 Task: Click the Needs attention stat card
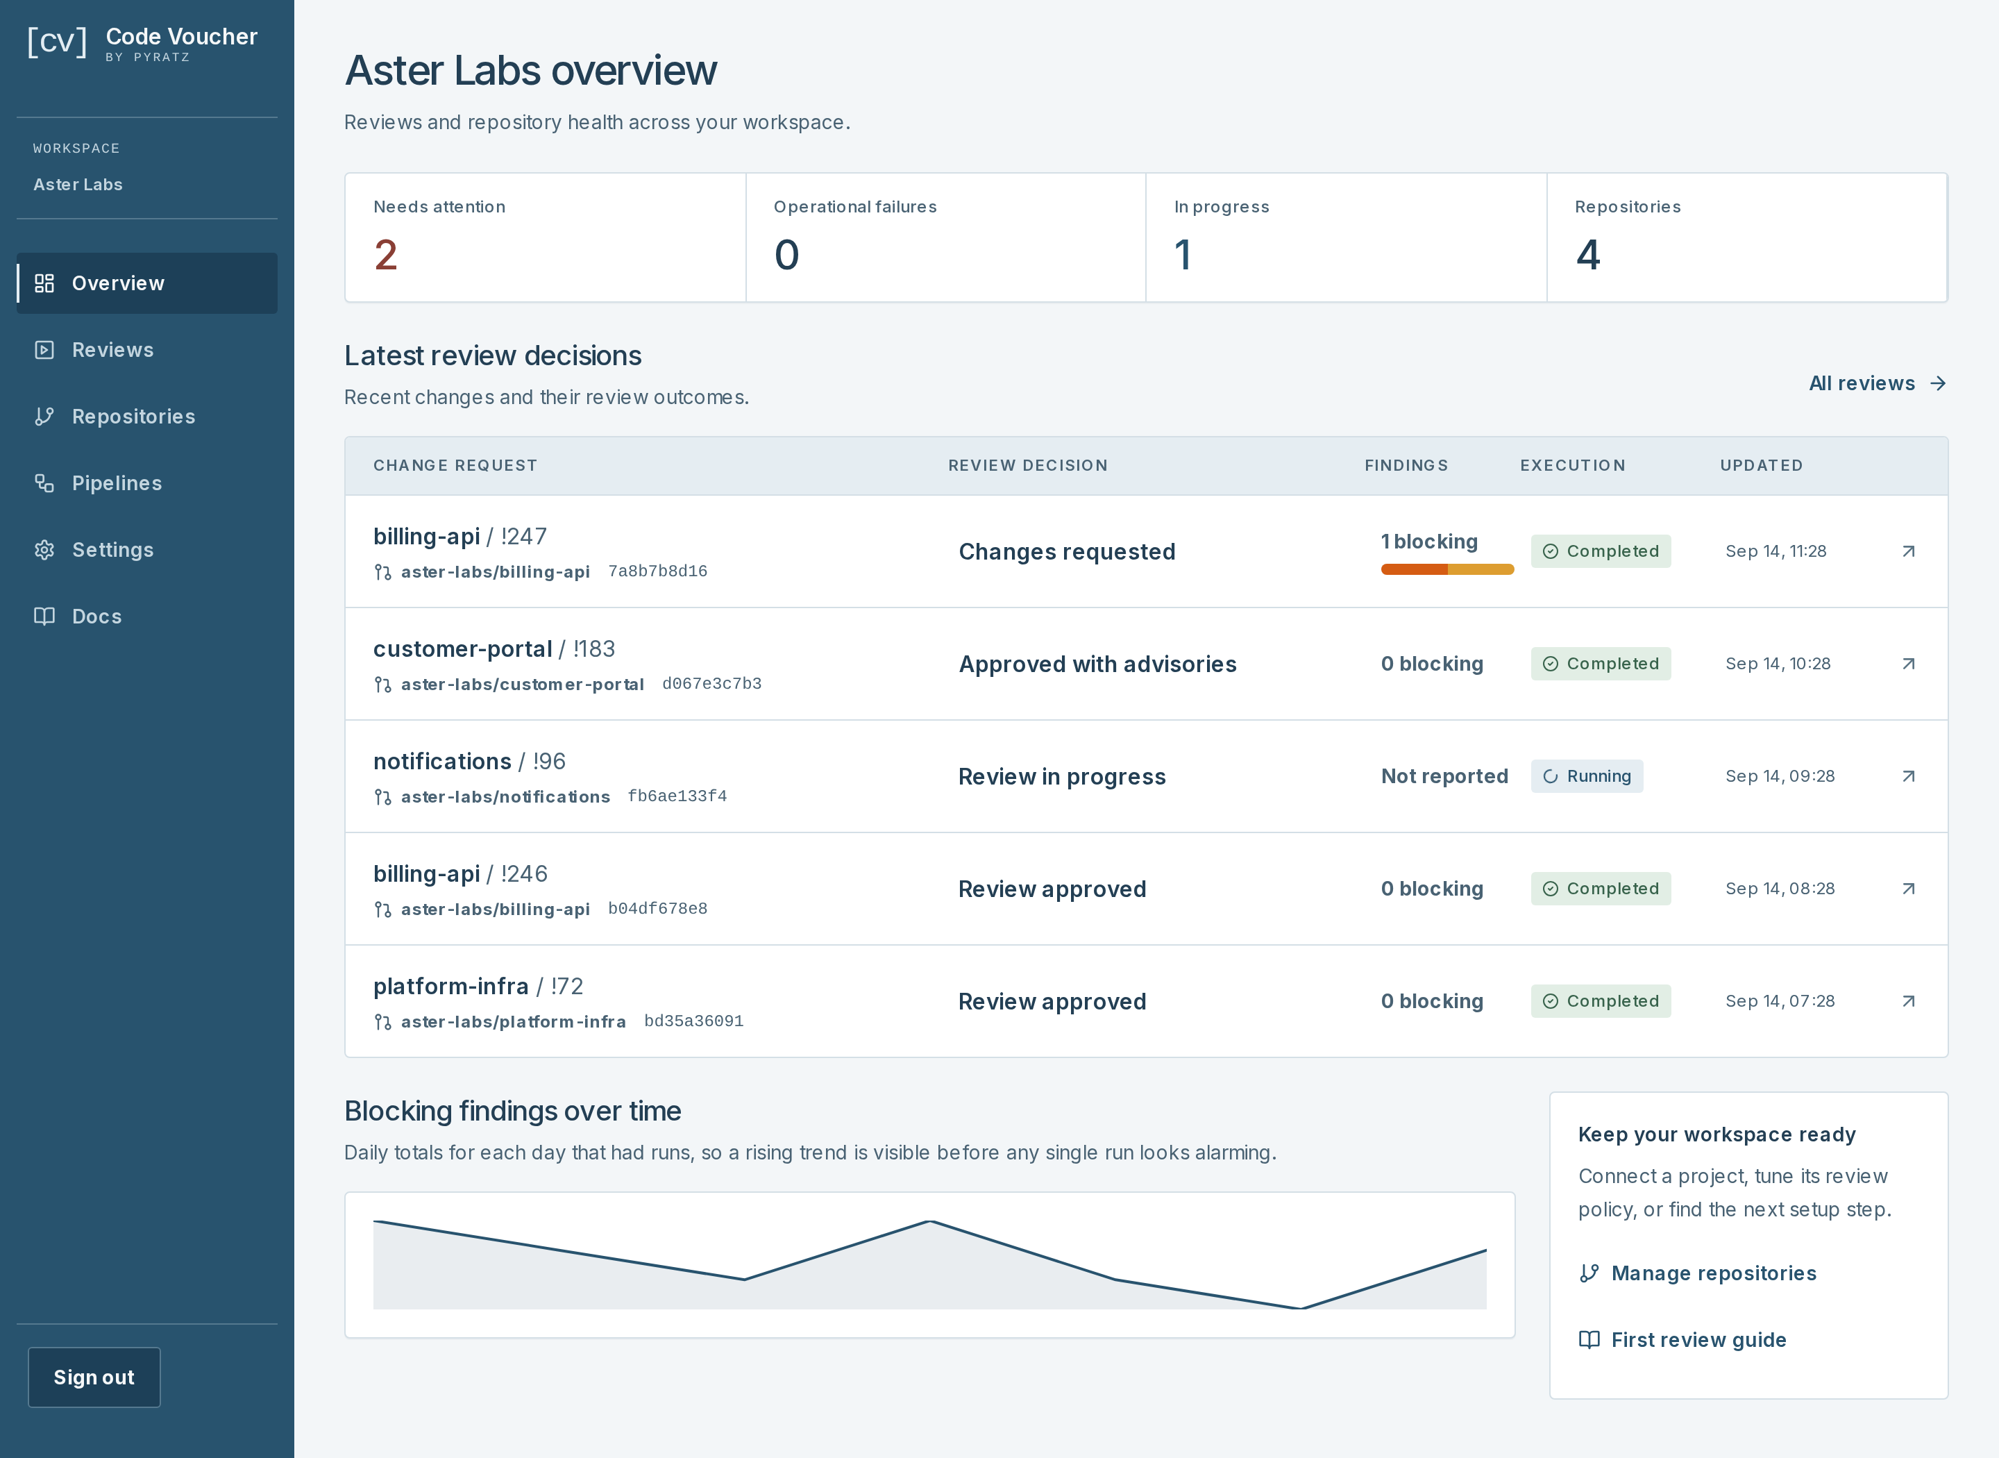click(545, 237)
